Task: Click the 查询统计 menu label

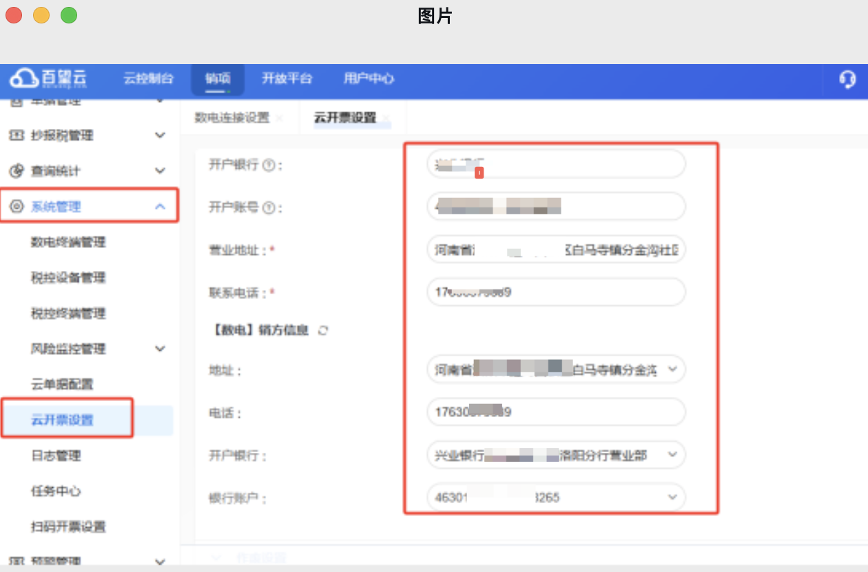Action: (x=56, y=171)
